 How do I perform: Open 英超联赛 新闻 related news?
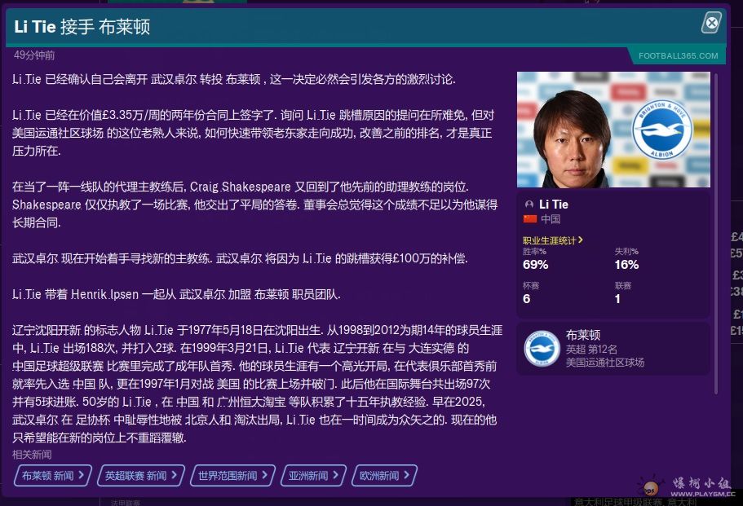click(141, 475)
